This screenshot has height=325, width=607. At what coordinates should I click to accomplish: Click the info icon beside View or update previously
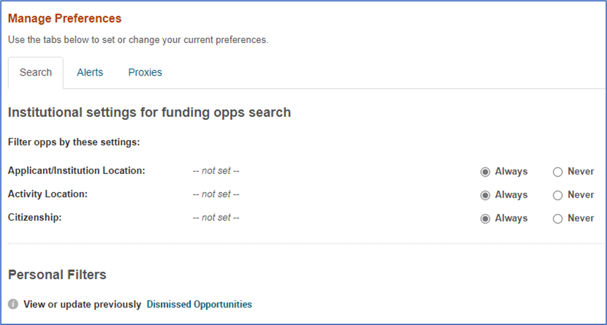[x=13, y=304]
